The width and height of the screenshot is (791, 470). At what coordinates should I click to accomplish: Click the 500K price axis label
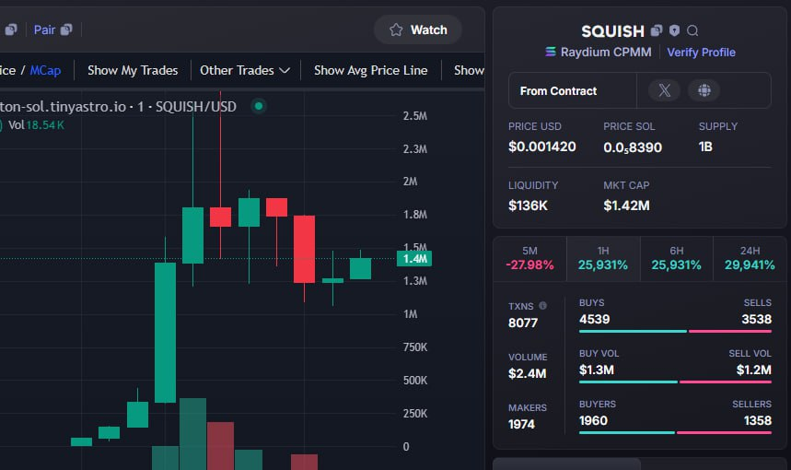415,380
